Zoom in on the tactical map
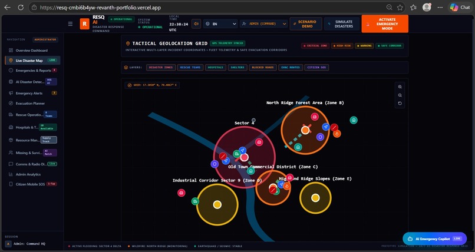The image size is (475, 252). [x=400, y=87]
